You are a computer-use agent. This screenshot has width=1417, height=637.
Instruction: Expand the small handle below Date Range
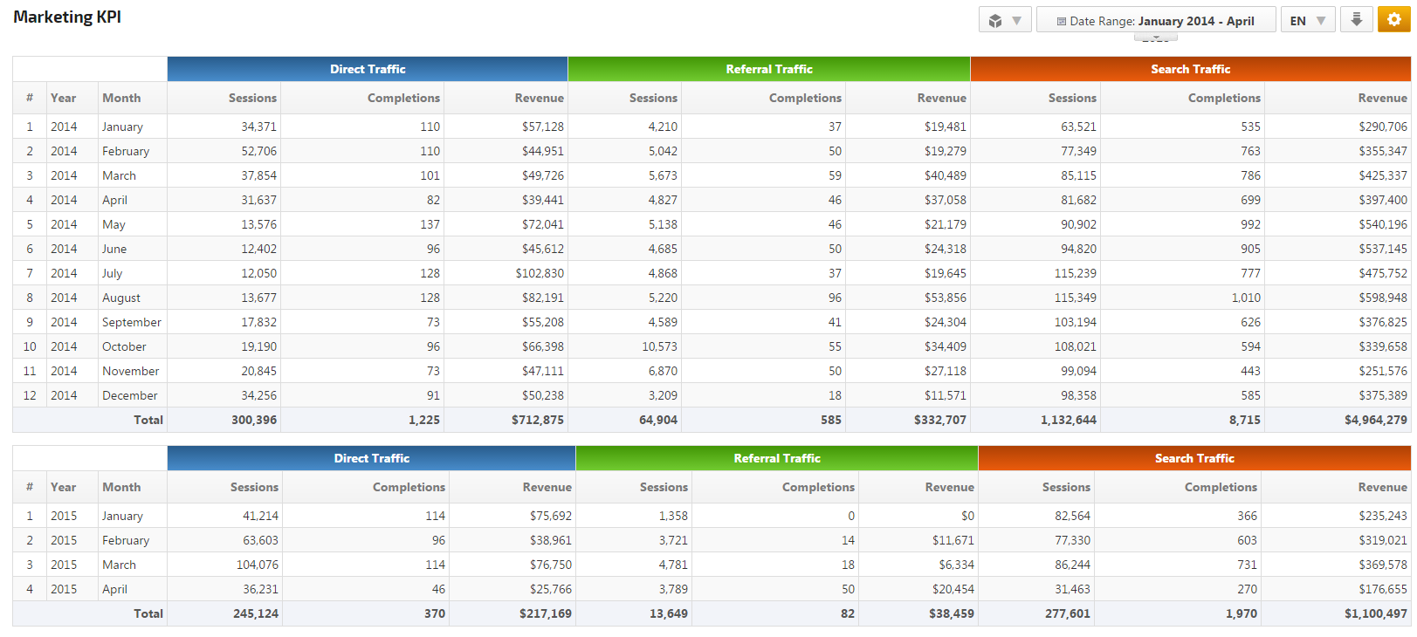coord(1156,38)
